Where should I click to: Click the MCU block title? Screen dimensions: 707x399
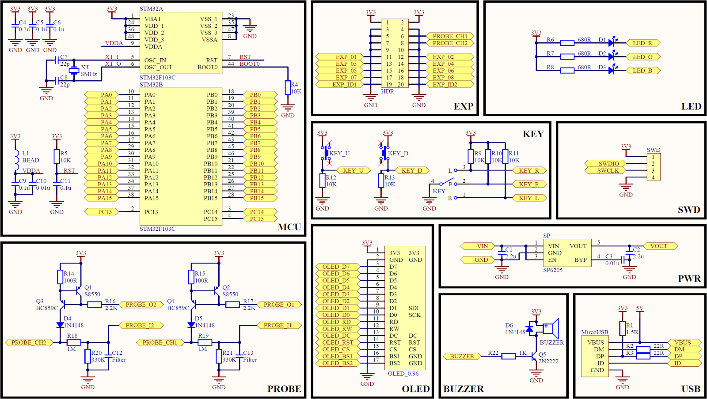(289, 227)
